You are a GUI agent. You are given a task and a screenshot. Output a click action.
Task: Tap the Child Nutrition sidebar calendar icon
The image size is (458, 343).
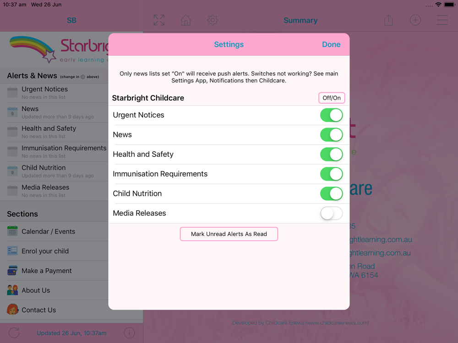coord(12,171)
